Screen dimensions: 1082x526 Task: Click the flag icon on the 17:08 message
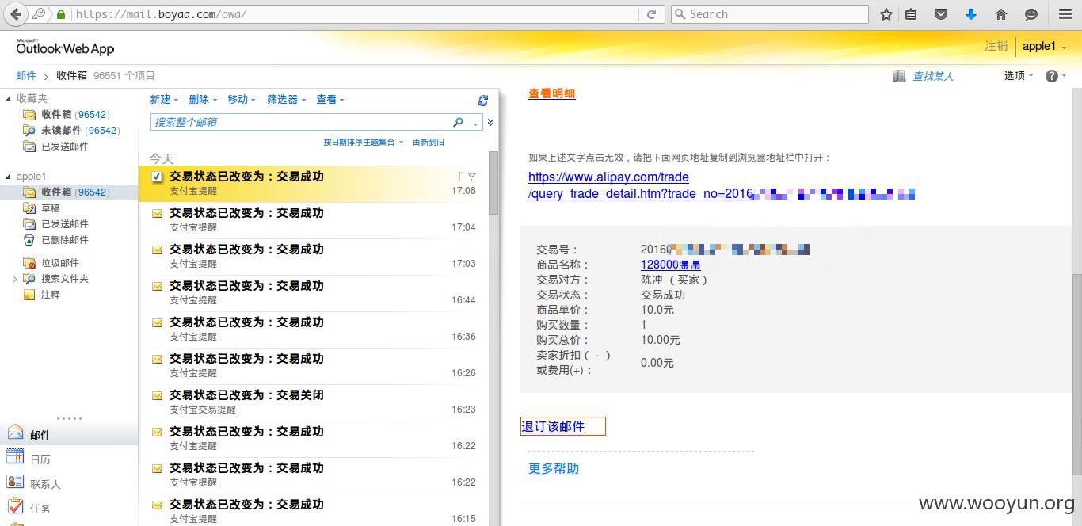(x=472, y=176)
